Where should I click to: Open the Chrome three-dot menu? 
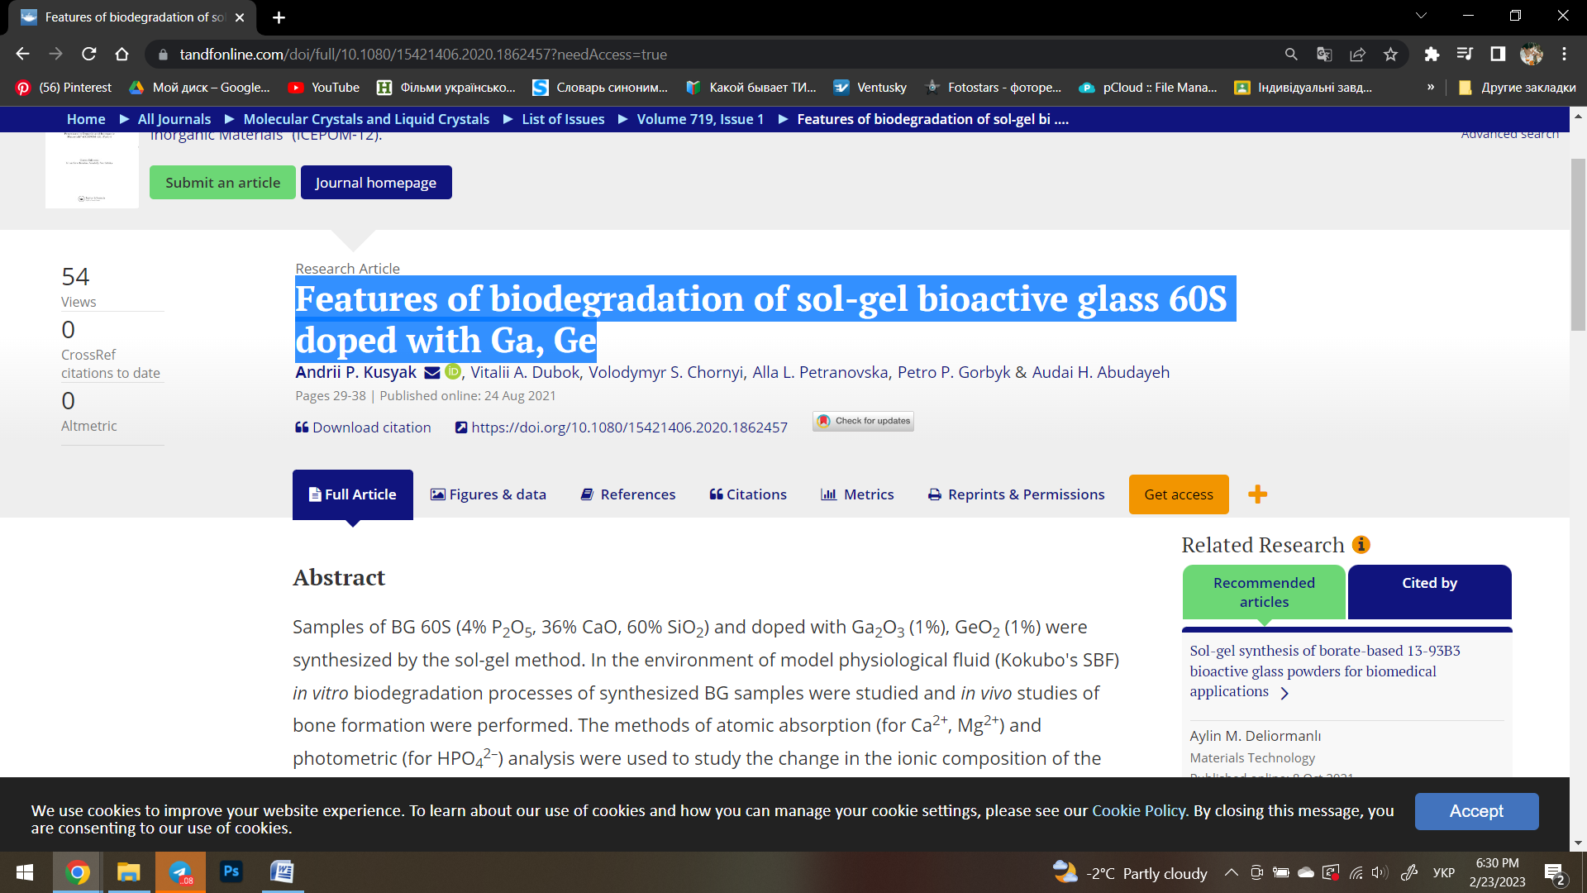(1565, 55)
